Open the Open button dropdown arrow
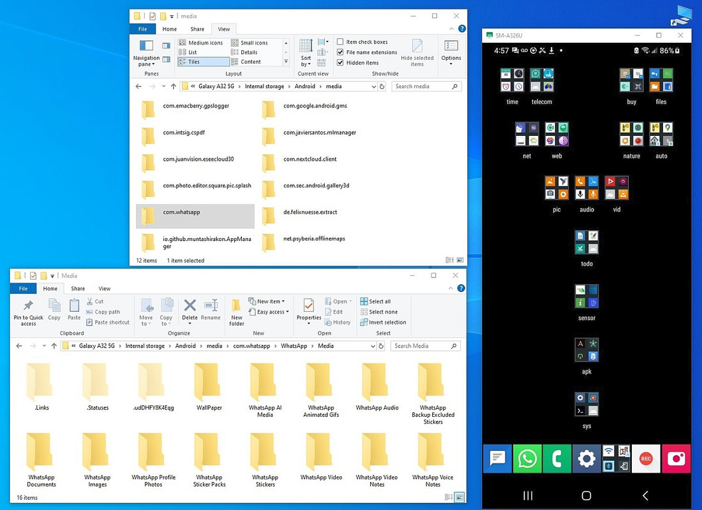This screenshot has width=702, height=510. 350,302
